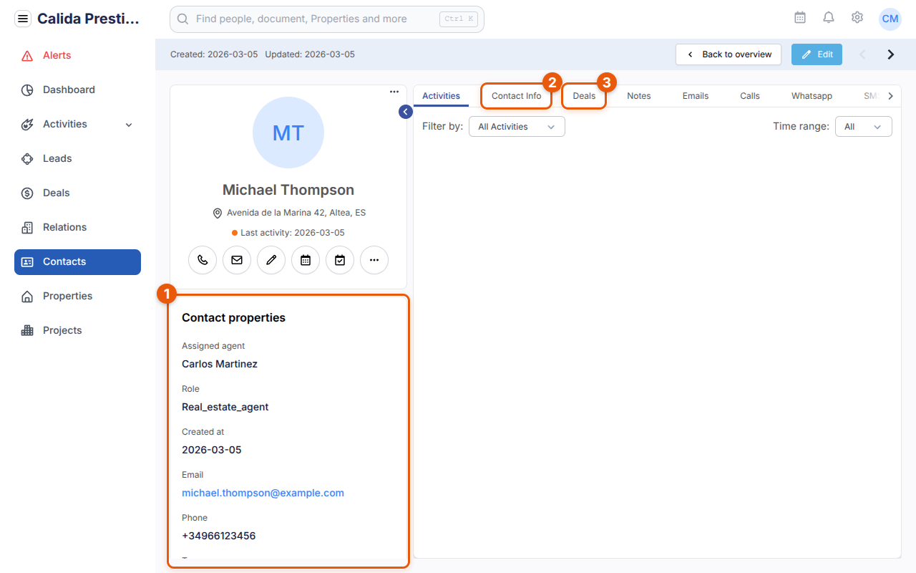Click the phone call icon under Michael Thompson
The height and width of the screenshot is (573, 916).
pyautogui.click(x=203, y=260)
